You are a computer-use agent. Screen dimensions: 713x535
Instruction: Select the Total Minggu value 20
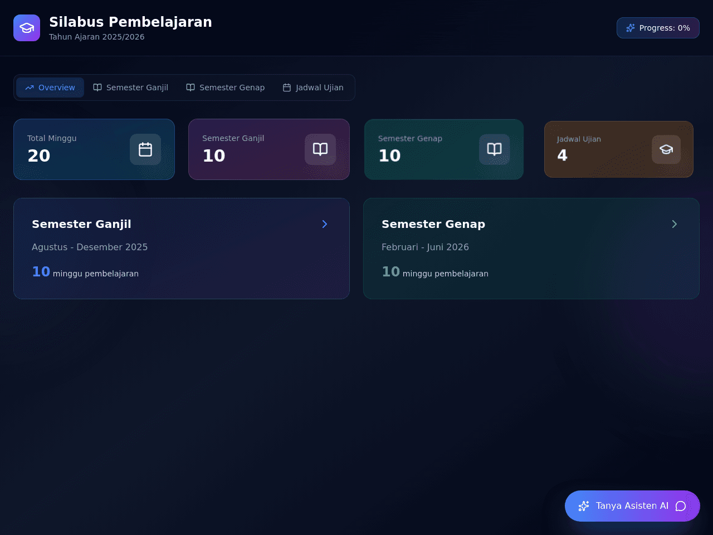39,156
